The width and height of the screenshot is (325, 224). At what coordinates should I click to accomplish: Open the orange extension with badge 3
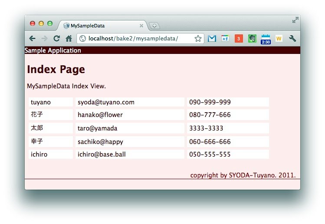pos(239,39)
